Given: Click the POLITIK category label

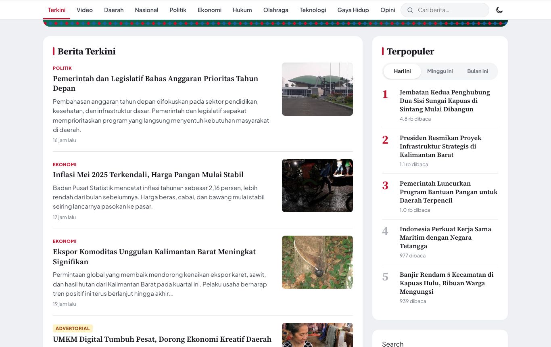Looking at the screenshot, I should coord(62,68).
